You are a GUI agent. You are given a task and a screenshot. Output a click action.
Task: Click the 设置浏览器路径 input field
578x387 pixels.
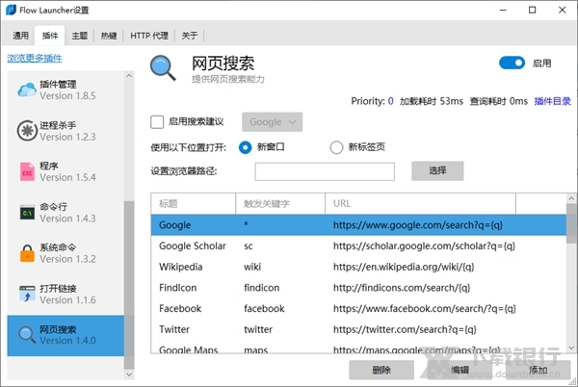pyautogui.click(x=325, y=171)
